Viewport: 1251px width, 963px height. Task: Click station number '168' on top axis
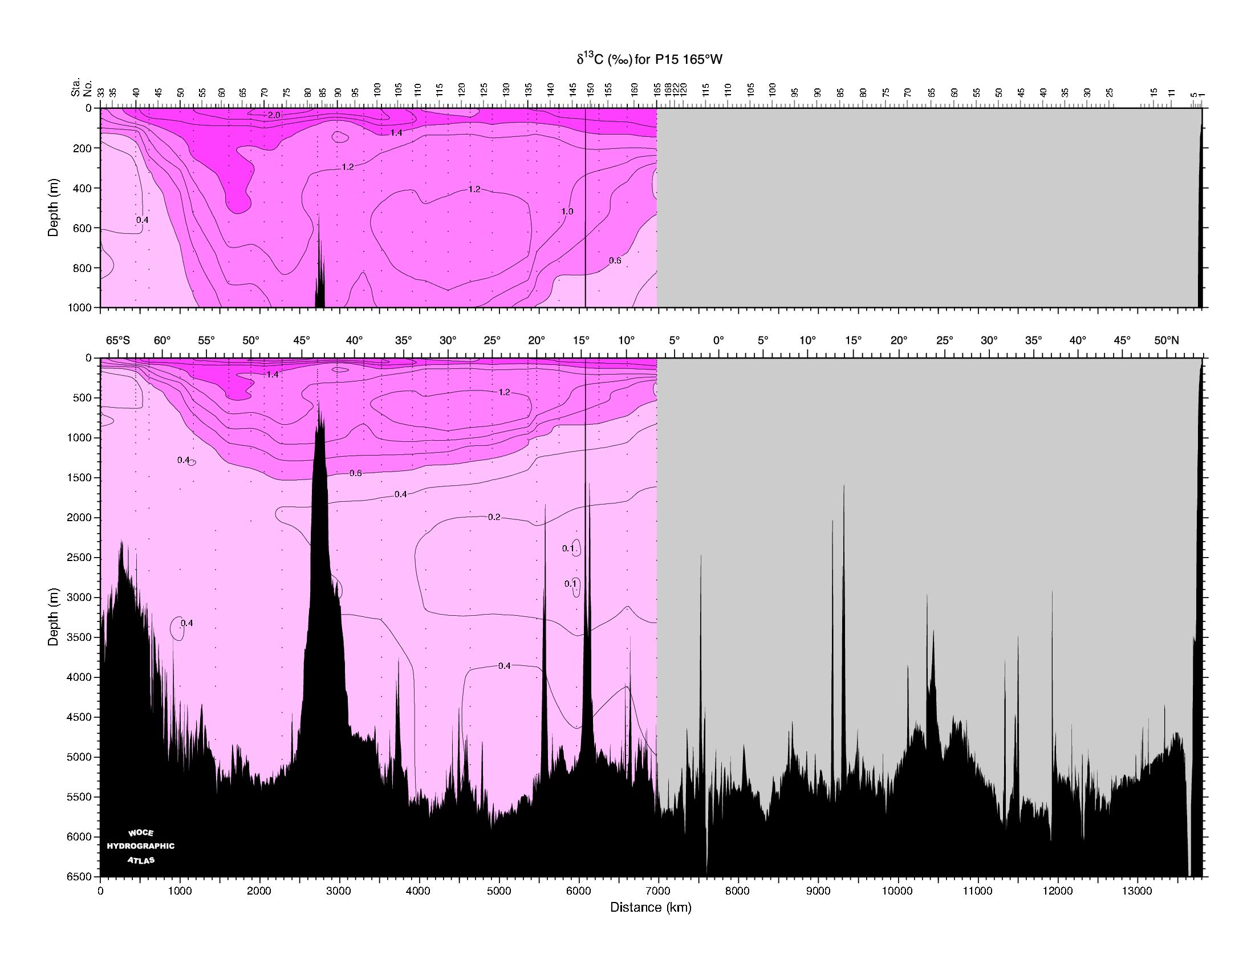point(668,90)
